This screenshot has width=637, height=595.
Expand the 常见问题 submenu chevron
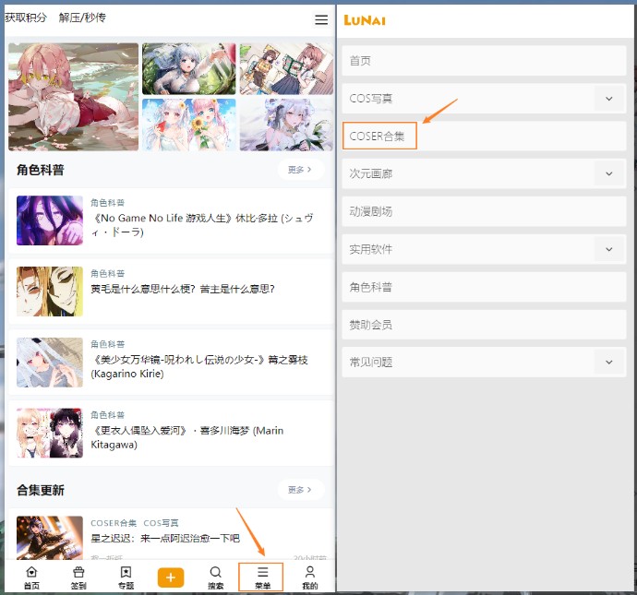point(609,363)
